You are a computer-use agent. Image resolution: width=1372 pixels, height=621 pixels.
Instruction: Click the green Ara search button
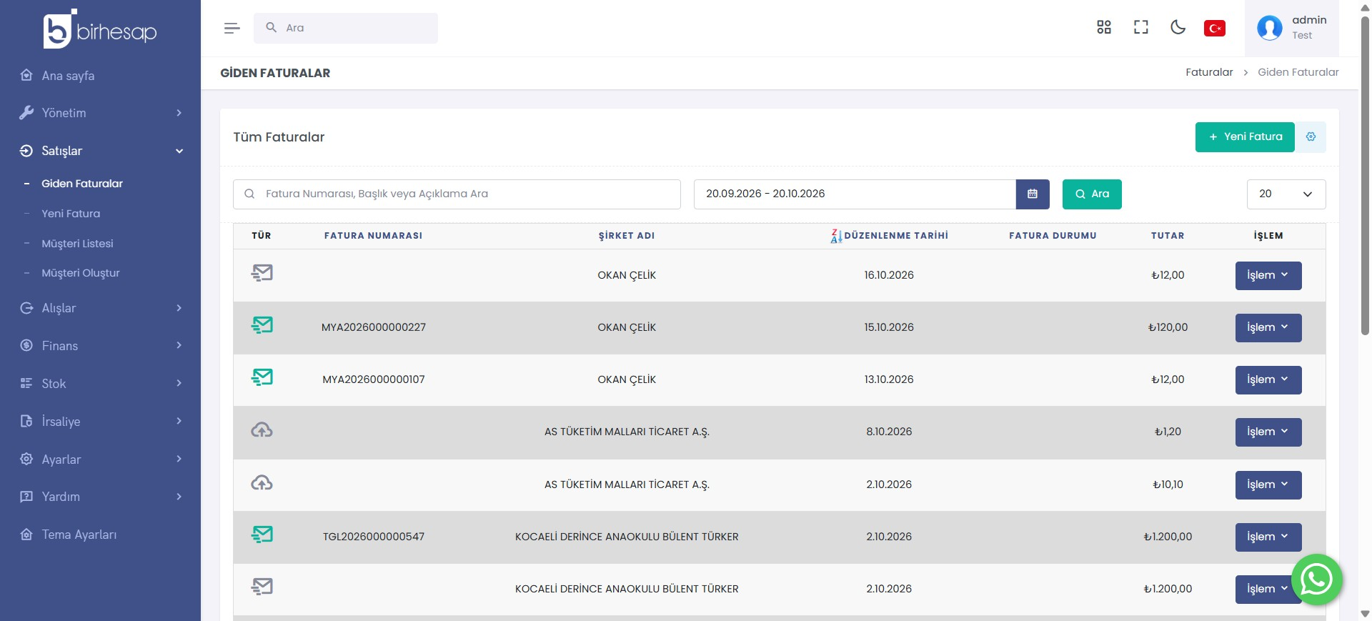[1092, 194]
